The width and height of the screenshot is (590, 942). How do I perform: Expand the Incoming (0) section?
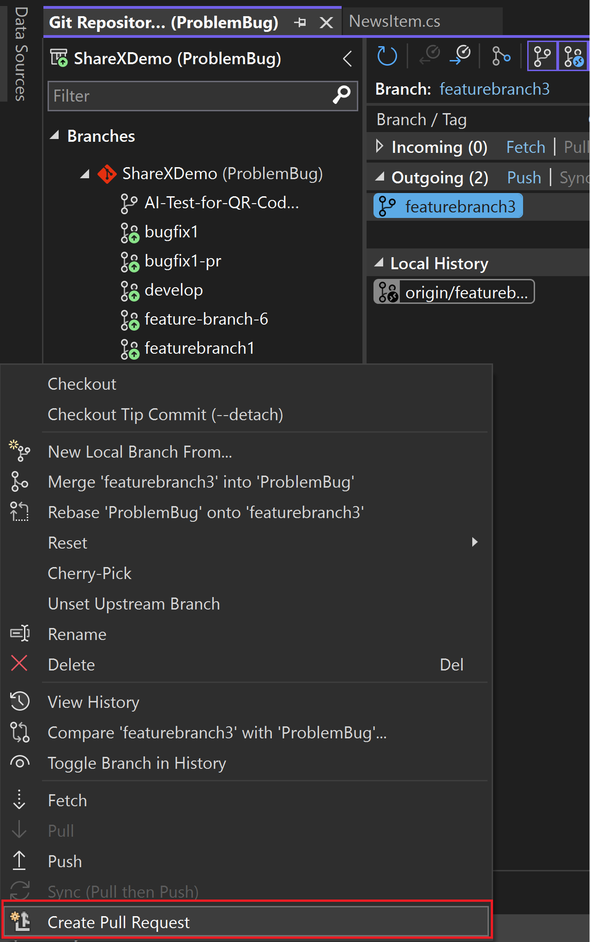pos(379,147)
